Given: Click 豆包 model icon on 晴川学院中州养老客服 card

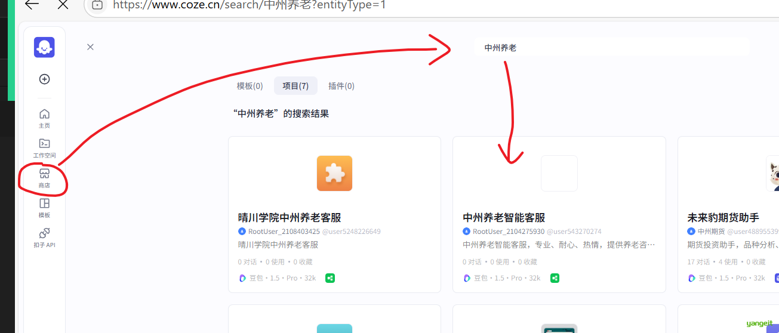Looking at the screenshot, I should pyautogui.click(x=242, y=278).
